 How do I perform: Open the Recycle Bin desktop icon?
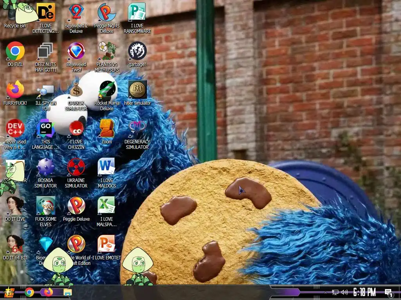click(15, 14)
